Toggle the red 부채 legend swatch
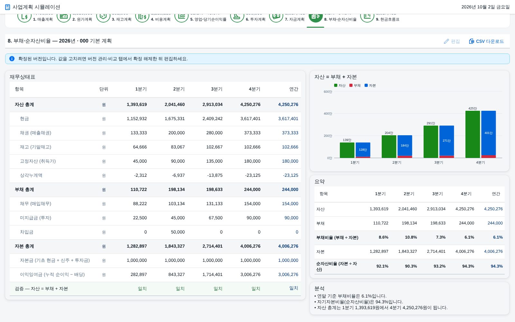 coord(351,85)
